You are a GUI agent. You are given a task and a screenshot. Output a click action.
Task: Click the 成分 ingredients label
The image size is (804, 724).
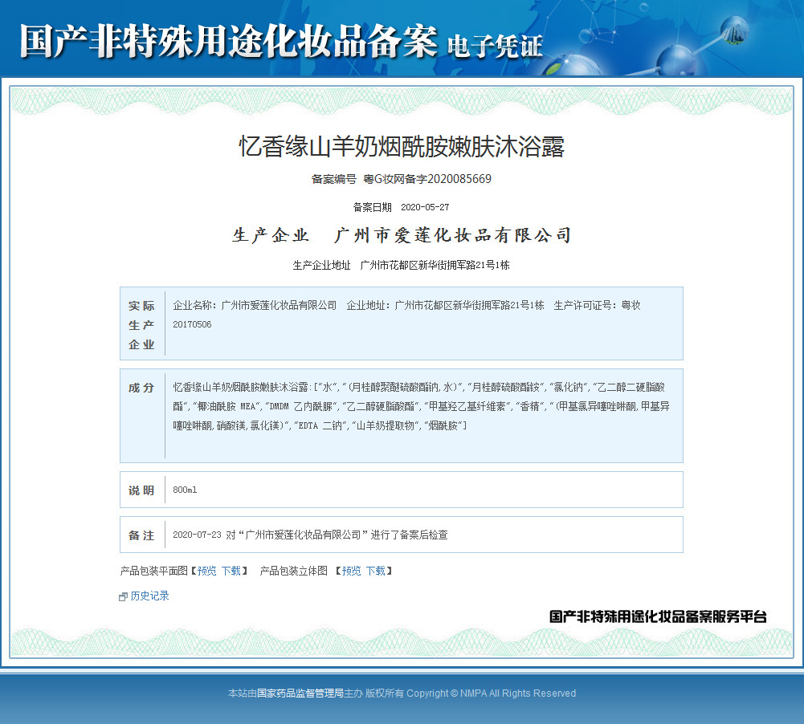(x=141, y=388)
